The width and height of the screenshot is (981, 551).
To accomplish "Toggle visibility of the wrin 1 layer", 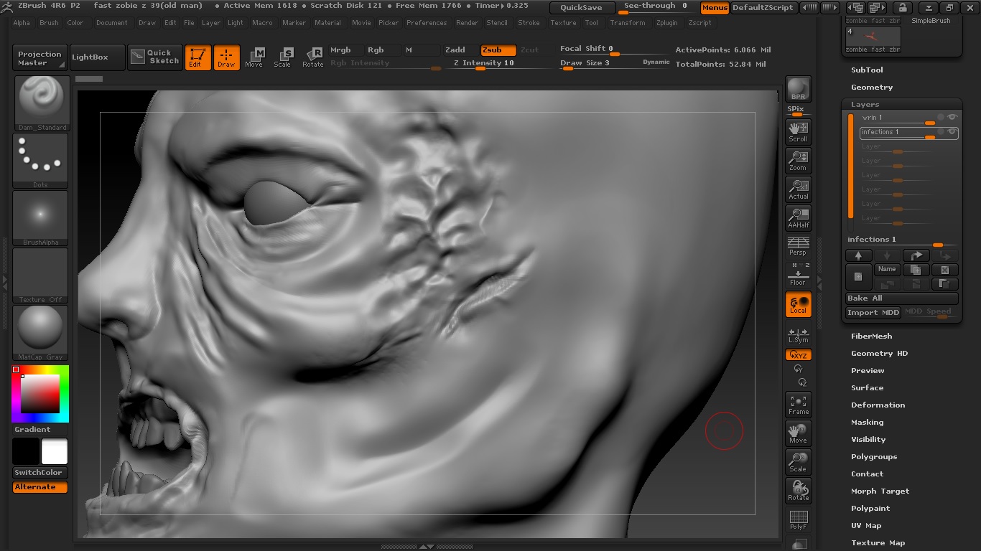I will 952,117.
